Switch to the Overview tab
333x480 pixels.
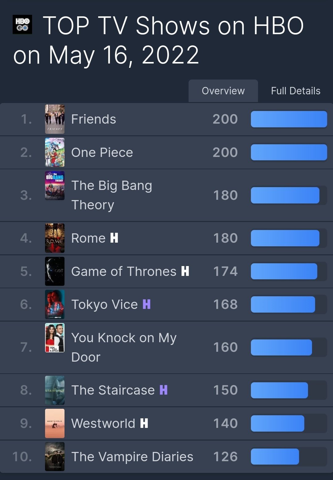point(223,91)
